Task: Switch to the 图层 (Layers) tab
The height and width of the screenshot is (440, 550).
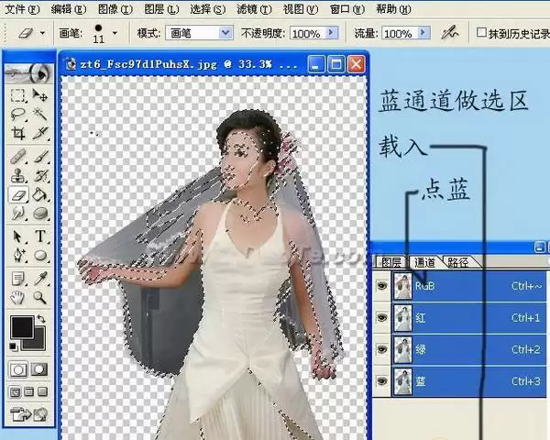Action: [x=391, y=262]
